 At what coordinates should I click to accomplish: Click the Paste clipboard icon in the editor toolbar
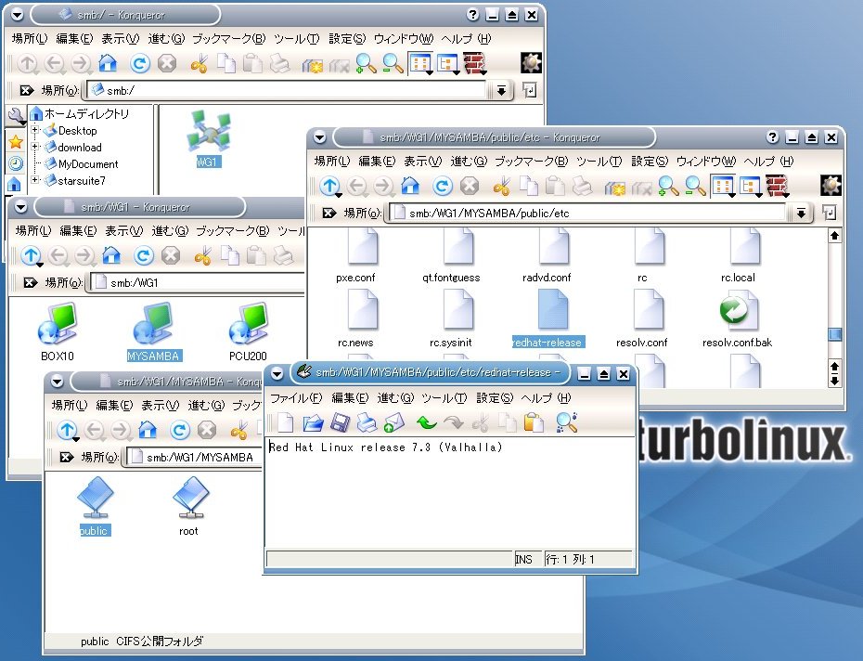pyautogui.click(x=534, y=422)
